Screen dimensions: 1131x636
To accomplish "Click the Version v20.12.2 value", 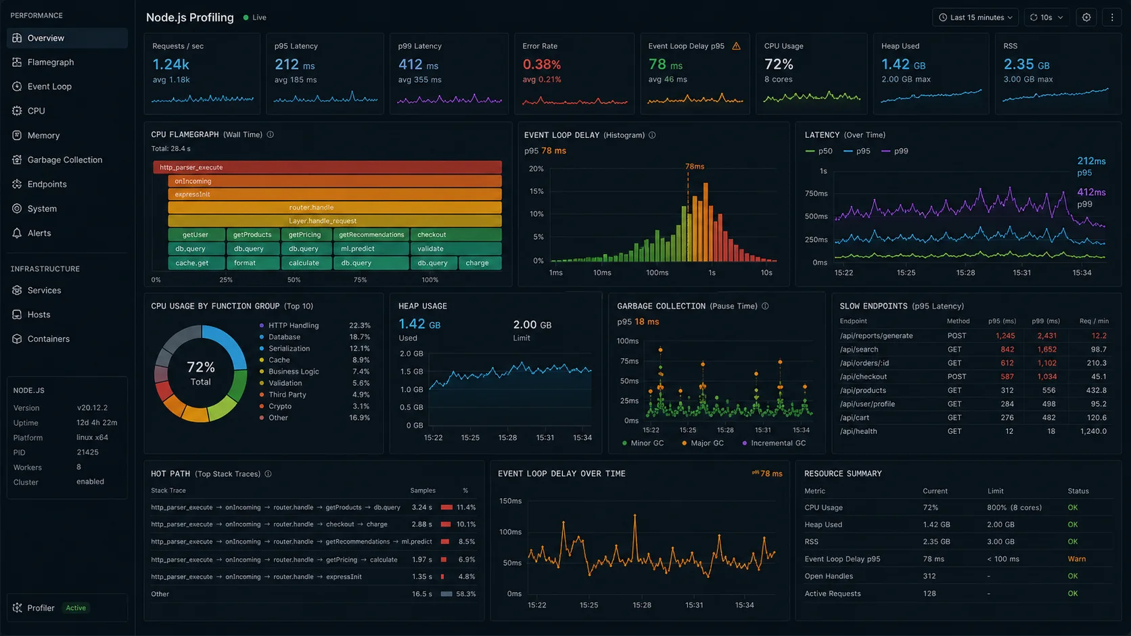I will (x=92, y=408).
